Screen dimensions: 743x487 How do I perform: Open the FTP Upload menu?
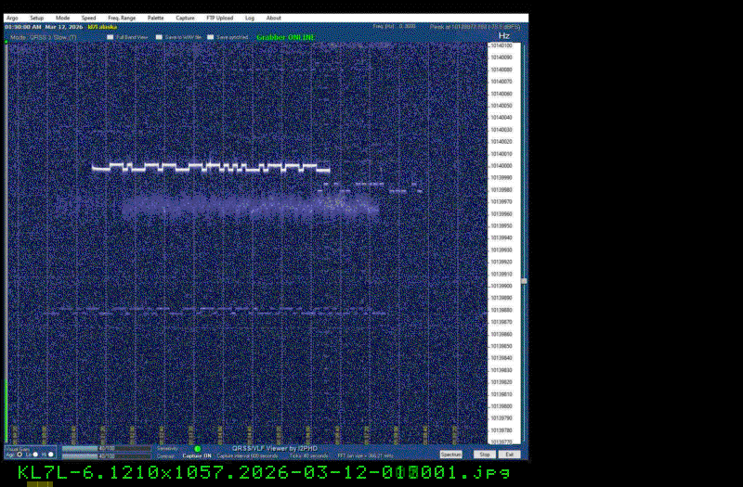(219, 18)
